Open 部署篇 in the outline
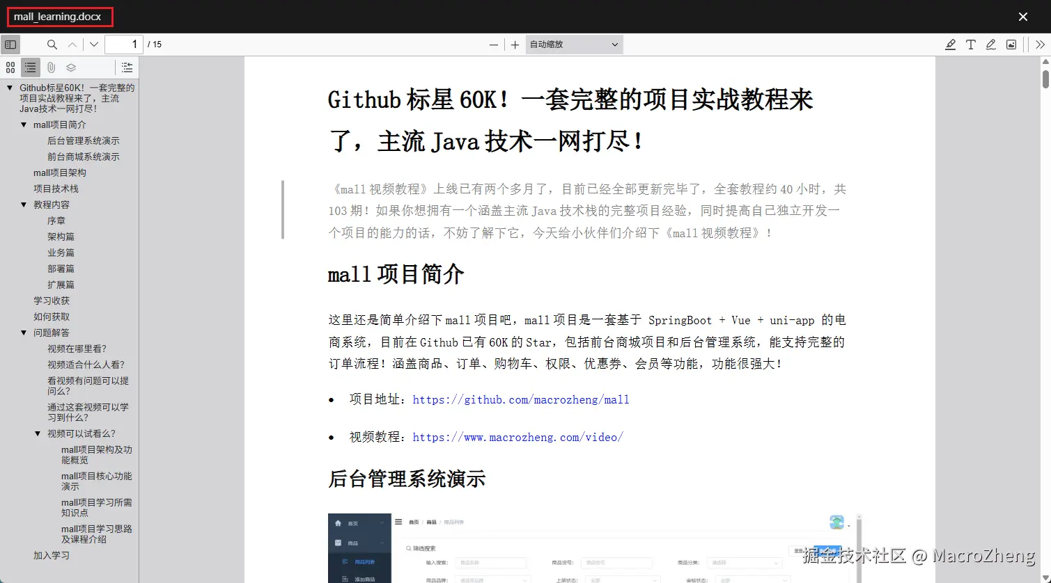1051x583 pixels. coord(61,269)
